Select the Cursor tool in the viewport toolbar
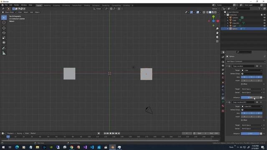This screenshot has width=267, height=150. pos(4,22)
